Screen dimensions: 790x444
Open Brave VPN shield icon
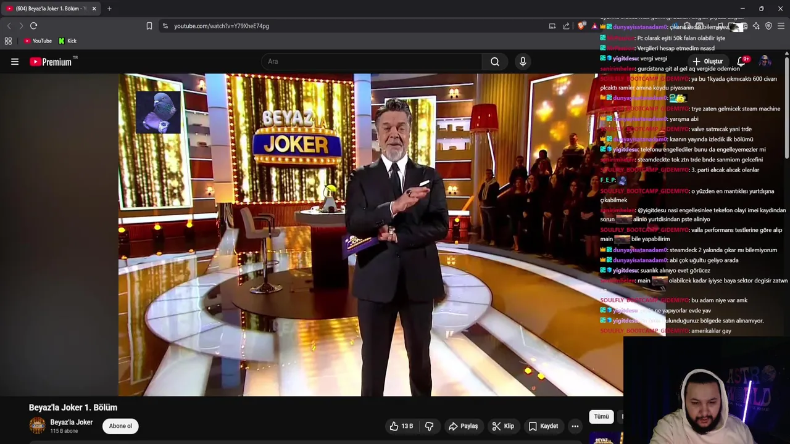click(768, 26)
